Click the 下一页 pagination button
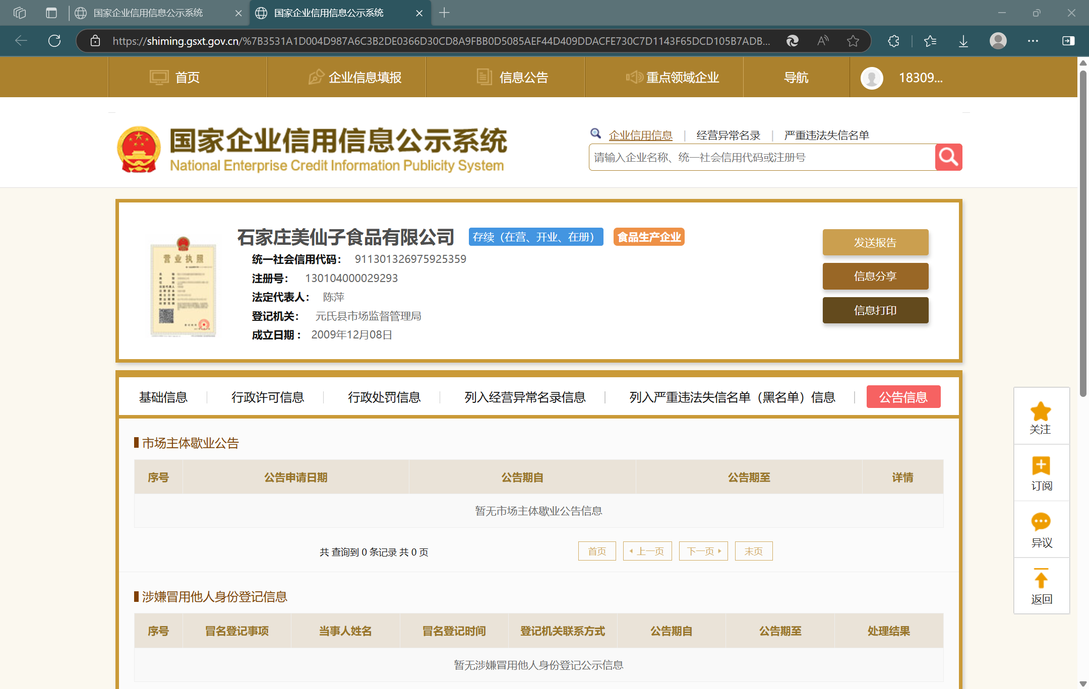 [703, 551]
